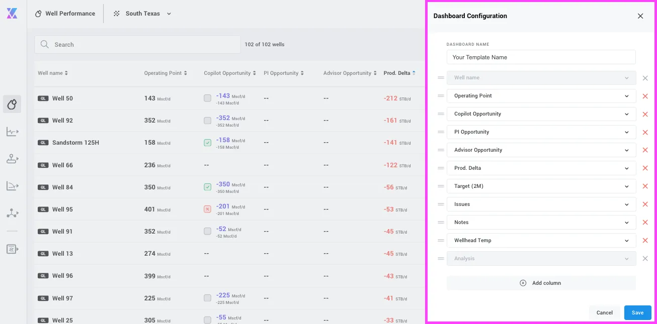The height and width of the screenshot is (324, 657).
Task: Open the Prod. Delta column dropdown
Action: pyautogui.click(x=541, y=168)
